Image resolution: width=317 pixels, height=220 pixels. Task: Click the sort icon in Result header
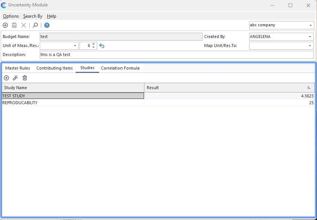(309, 88)
